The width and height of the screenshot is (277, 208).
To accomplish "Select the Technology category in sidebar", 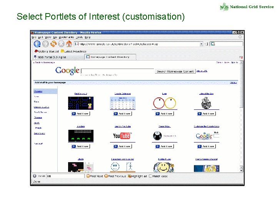I will click(x=39, y=133).
